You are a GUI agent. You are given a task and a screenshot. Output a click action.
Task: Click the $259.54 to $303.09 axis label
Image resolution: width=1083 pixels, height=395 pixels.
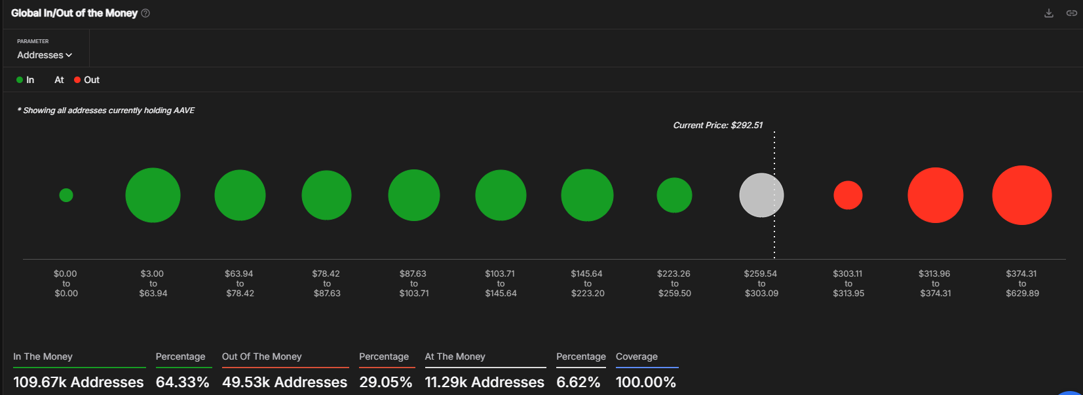[x=761, y=283]
